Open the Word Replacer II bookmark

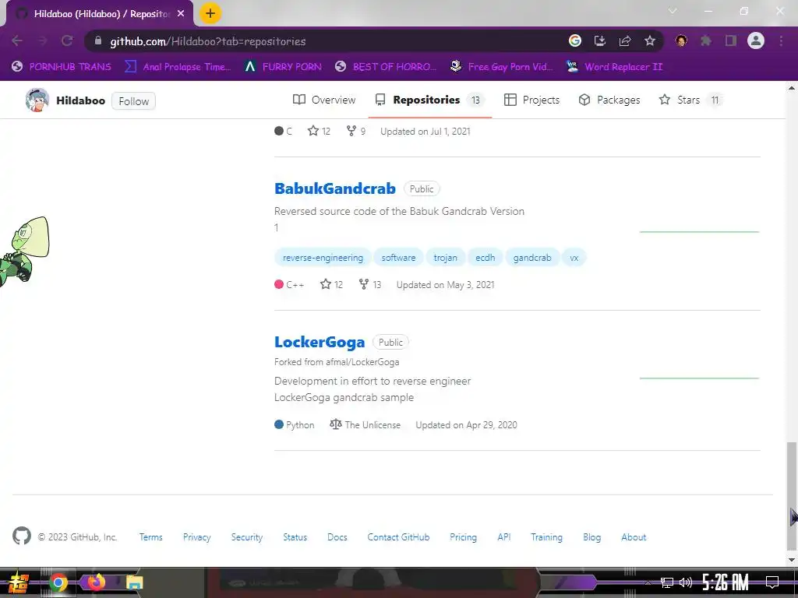(x=615, y=67)
